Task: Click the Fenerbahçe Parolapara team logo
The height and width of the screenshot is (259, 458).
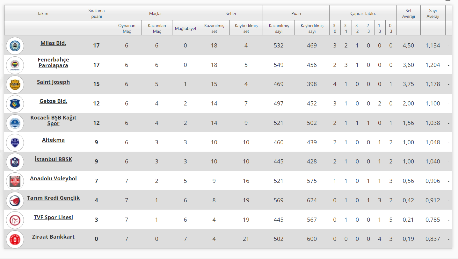Action: click(15, 65)
